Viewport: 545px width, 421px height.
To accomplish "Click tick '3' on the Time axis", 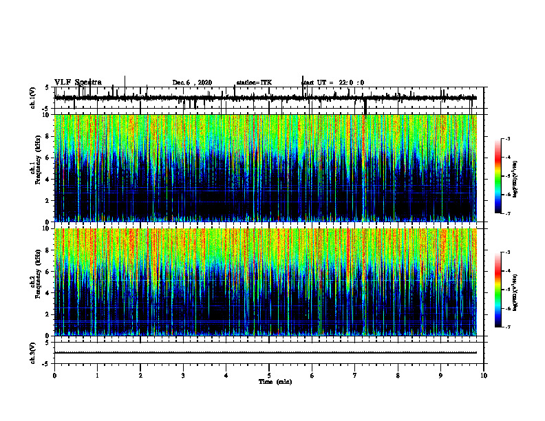I will (183, 376).
